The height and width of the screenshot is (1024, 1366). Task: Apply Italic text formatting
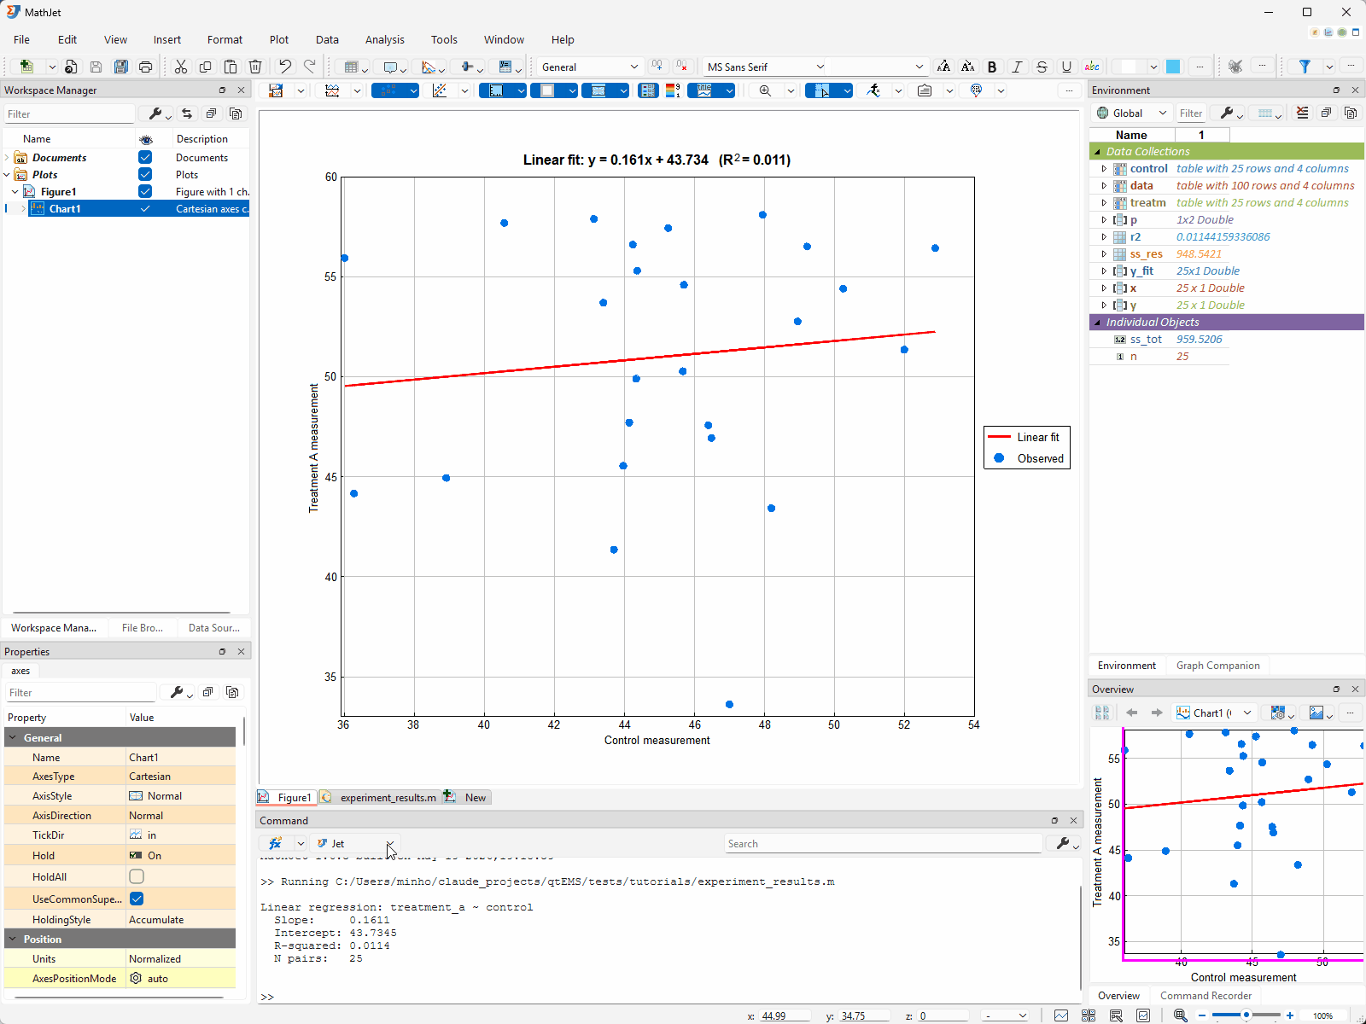[x=1017, y=67]
